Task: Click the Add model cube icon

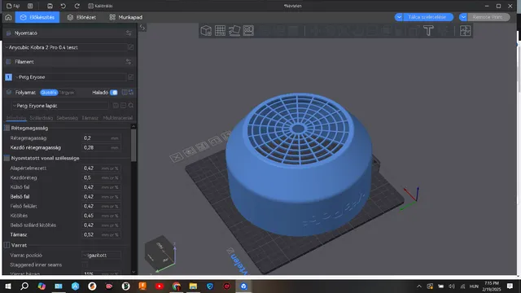Action: point(206,31)
